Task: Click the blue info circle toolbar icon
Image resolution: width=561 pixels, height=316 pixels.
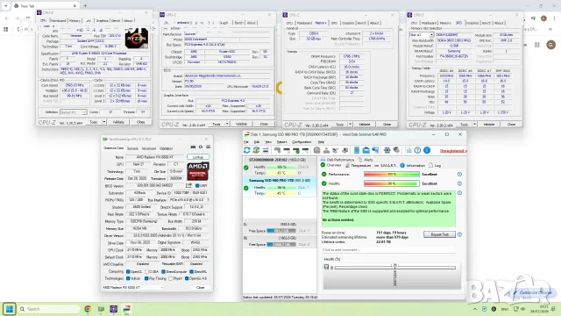Action: (427, 150)
